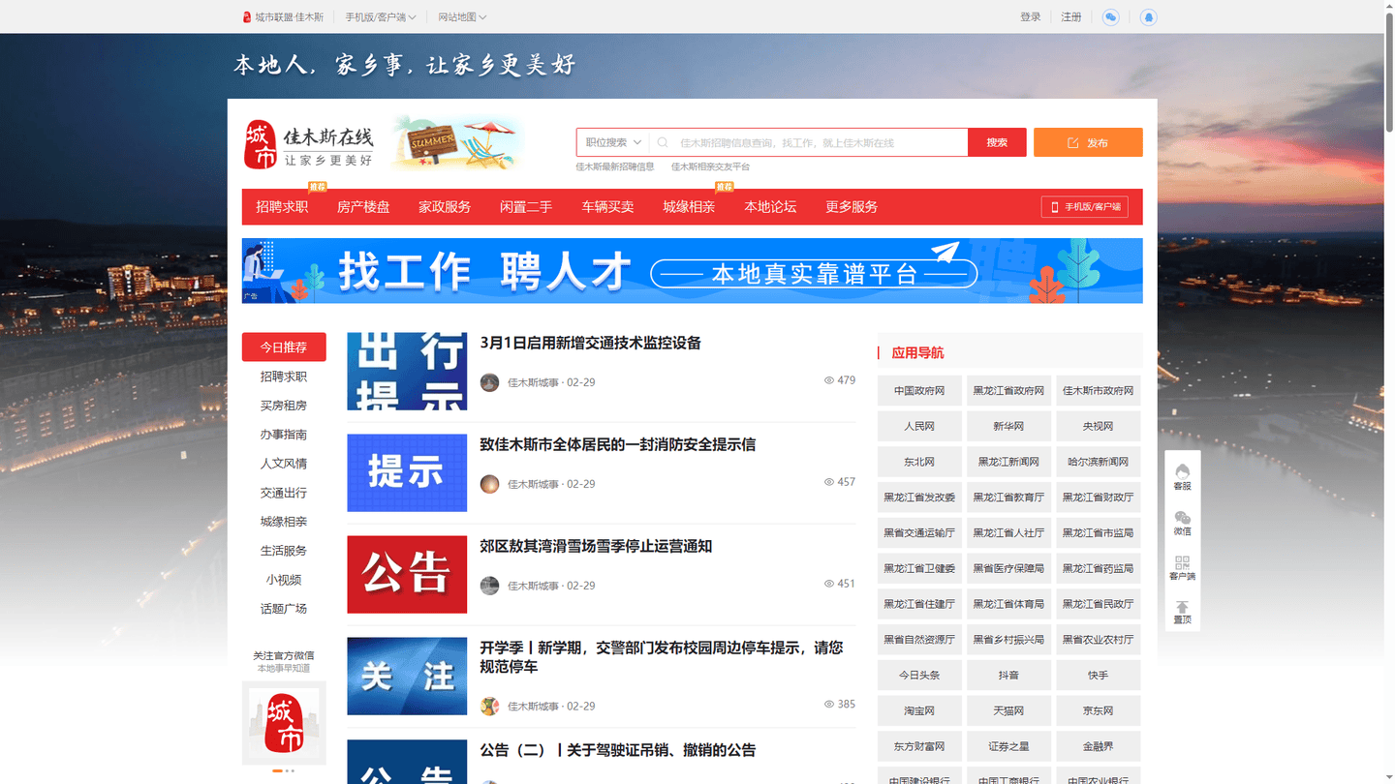This screenshot has width=1395, height=784.
Task: Select 办事指南 in left sidebar
Action: click(284, 435)
